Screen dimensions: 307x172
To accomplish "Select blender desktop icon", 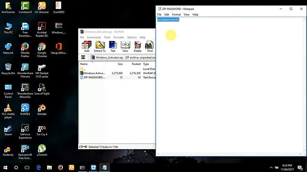I will click(42, 110).
